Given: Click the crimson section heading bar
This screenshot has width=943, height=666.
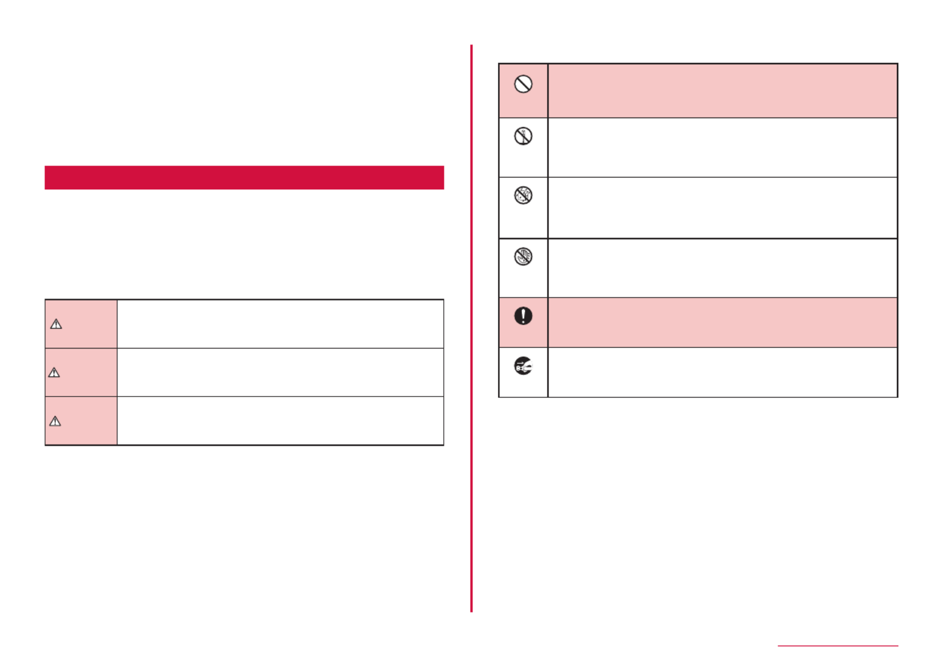Looking at the screenshot, I should pos(244,177).
